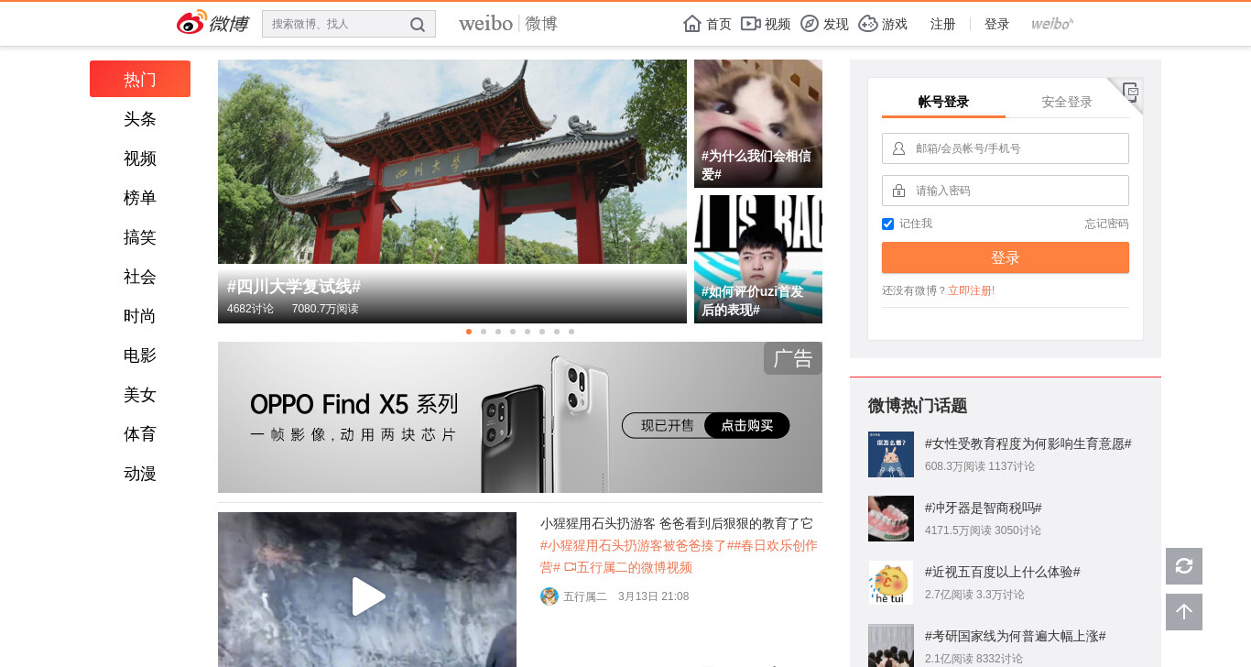Viewport: 1251px width, 667px height.
Task: Open the 视频 sidebar category
Action: pos(140,159)
